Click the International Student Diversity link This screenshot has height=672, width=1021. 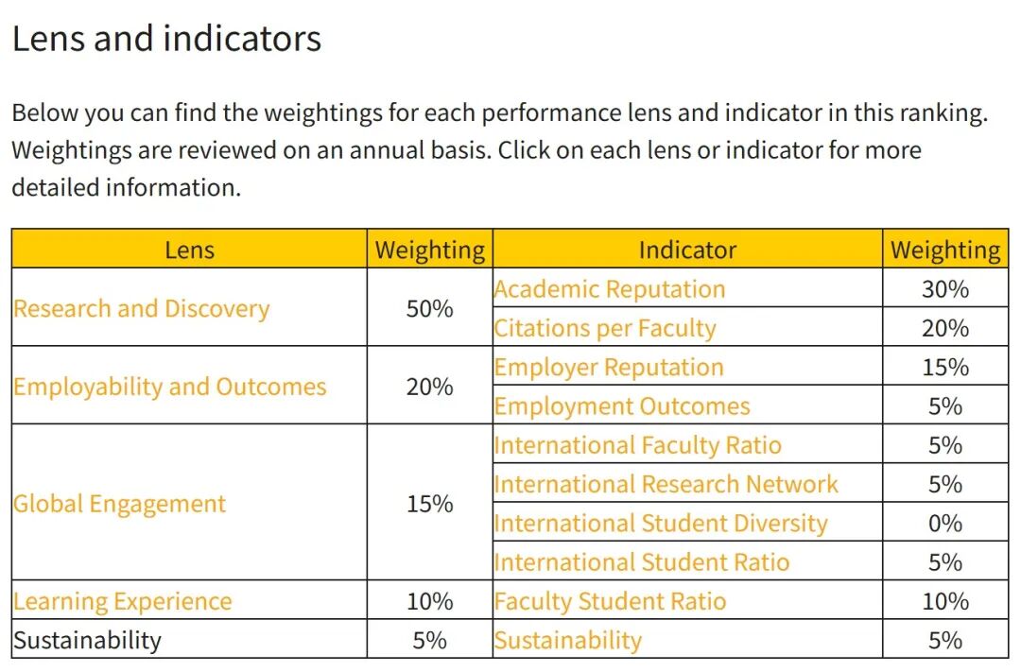pos(661,524)
